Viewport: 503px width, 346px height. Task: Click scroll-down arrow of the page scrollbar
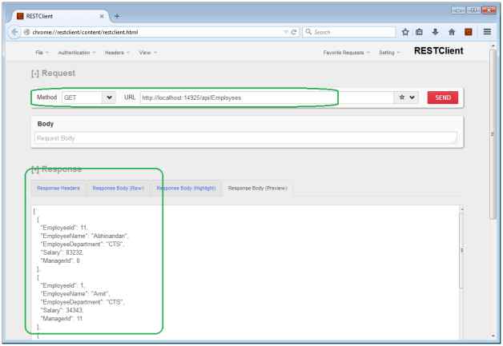[493, 336]
